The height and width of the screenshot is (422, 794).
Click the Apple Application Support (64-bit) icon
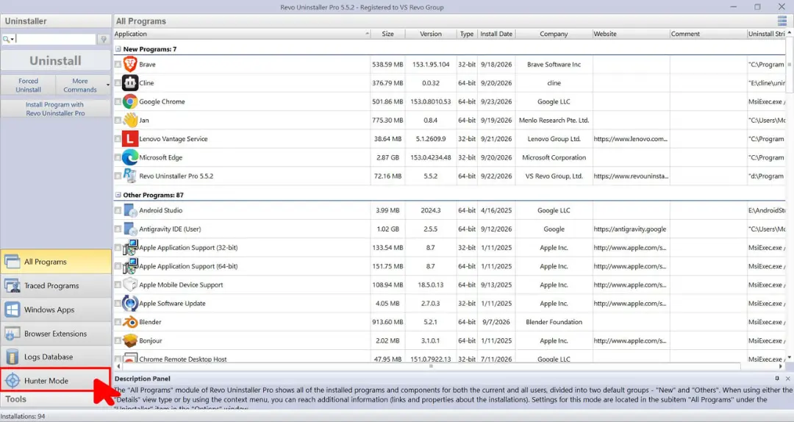[130, 266]
